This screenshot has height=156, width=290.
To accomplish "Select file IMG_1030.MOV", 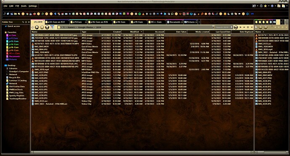I will click(x=42, y=52).
